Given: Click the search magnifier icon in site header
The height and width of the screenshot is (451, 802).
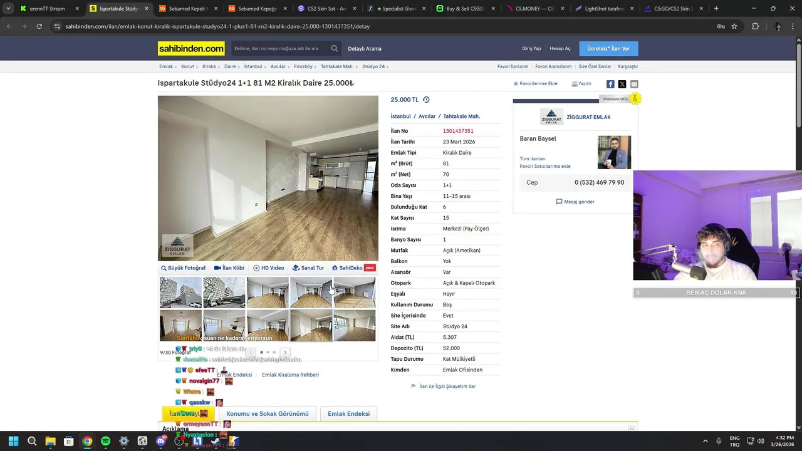Looking at the screenshot, I should click(335, 48).
